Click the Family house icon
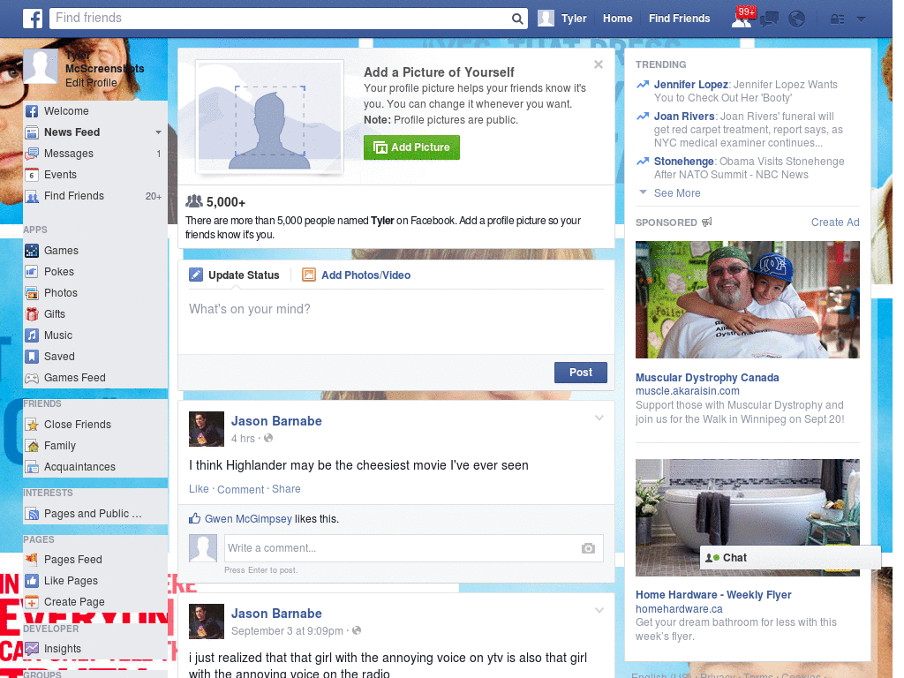The image size is (904, 678). (32, 446)
